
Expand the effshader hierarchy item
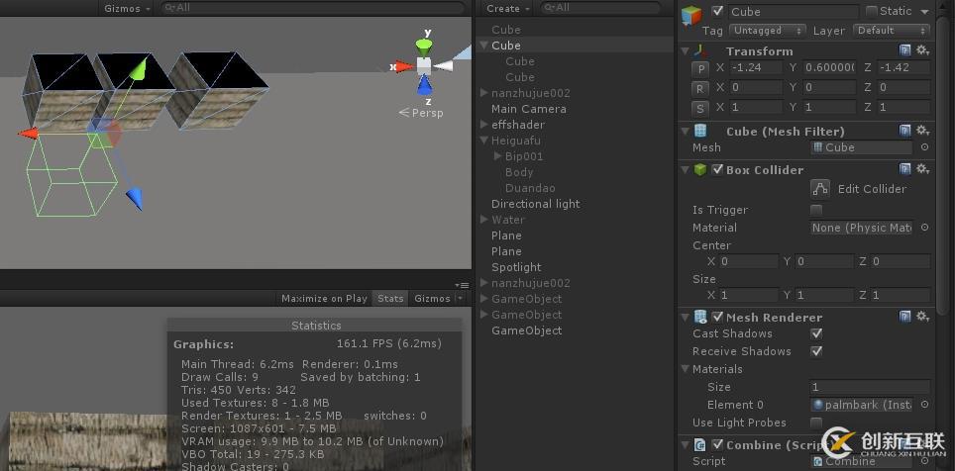coord(484,124)
